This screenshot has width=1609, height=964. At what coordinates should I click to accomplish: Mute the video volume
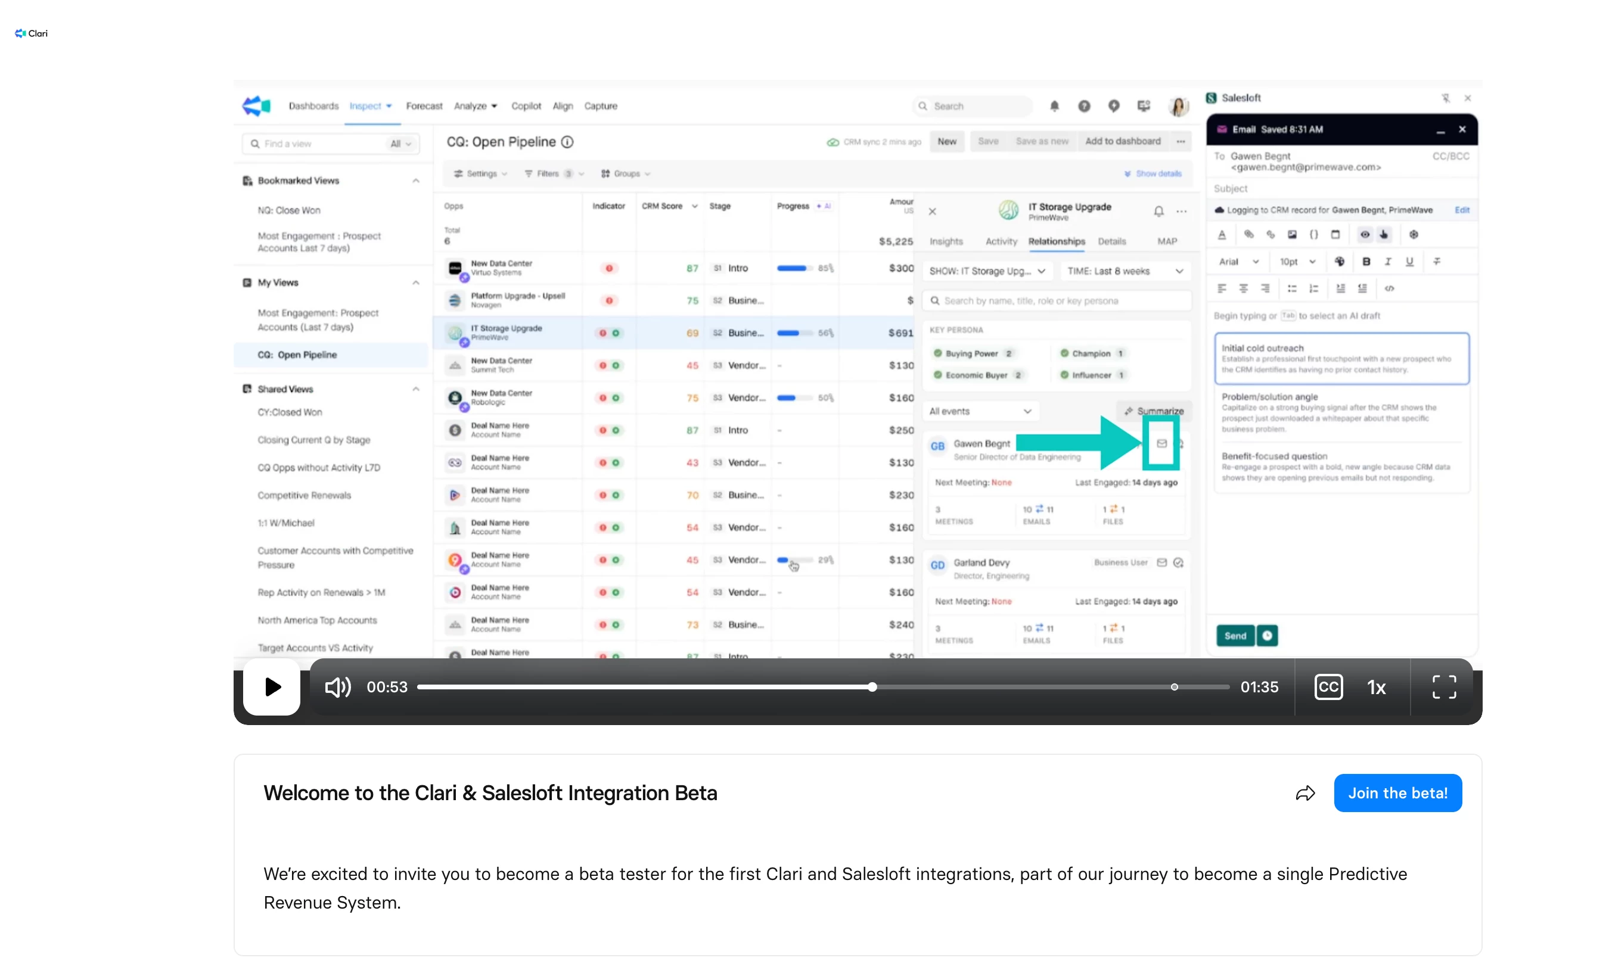338,686
